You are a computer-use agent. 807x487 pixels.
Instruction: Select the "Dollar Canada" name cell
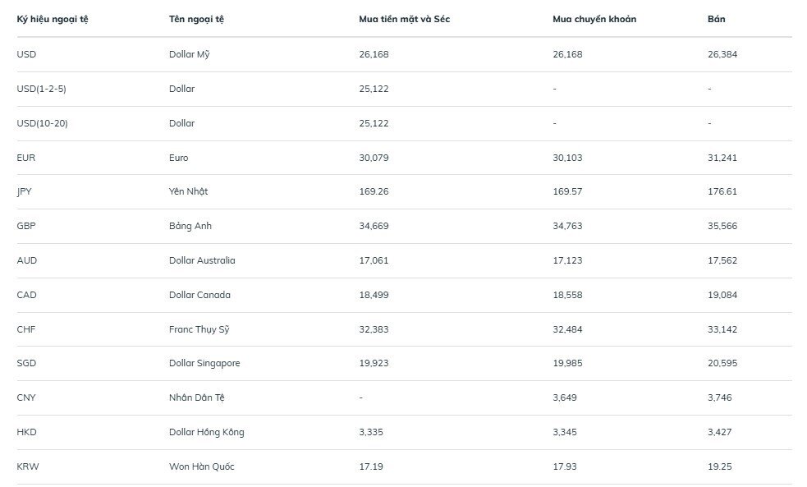tap(199, 295)
